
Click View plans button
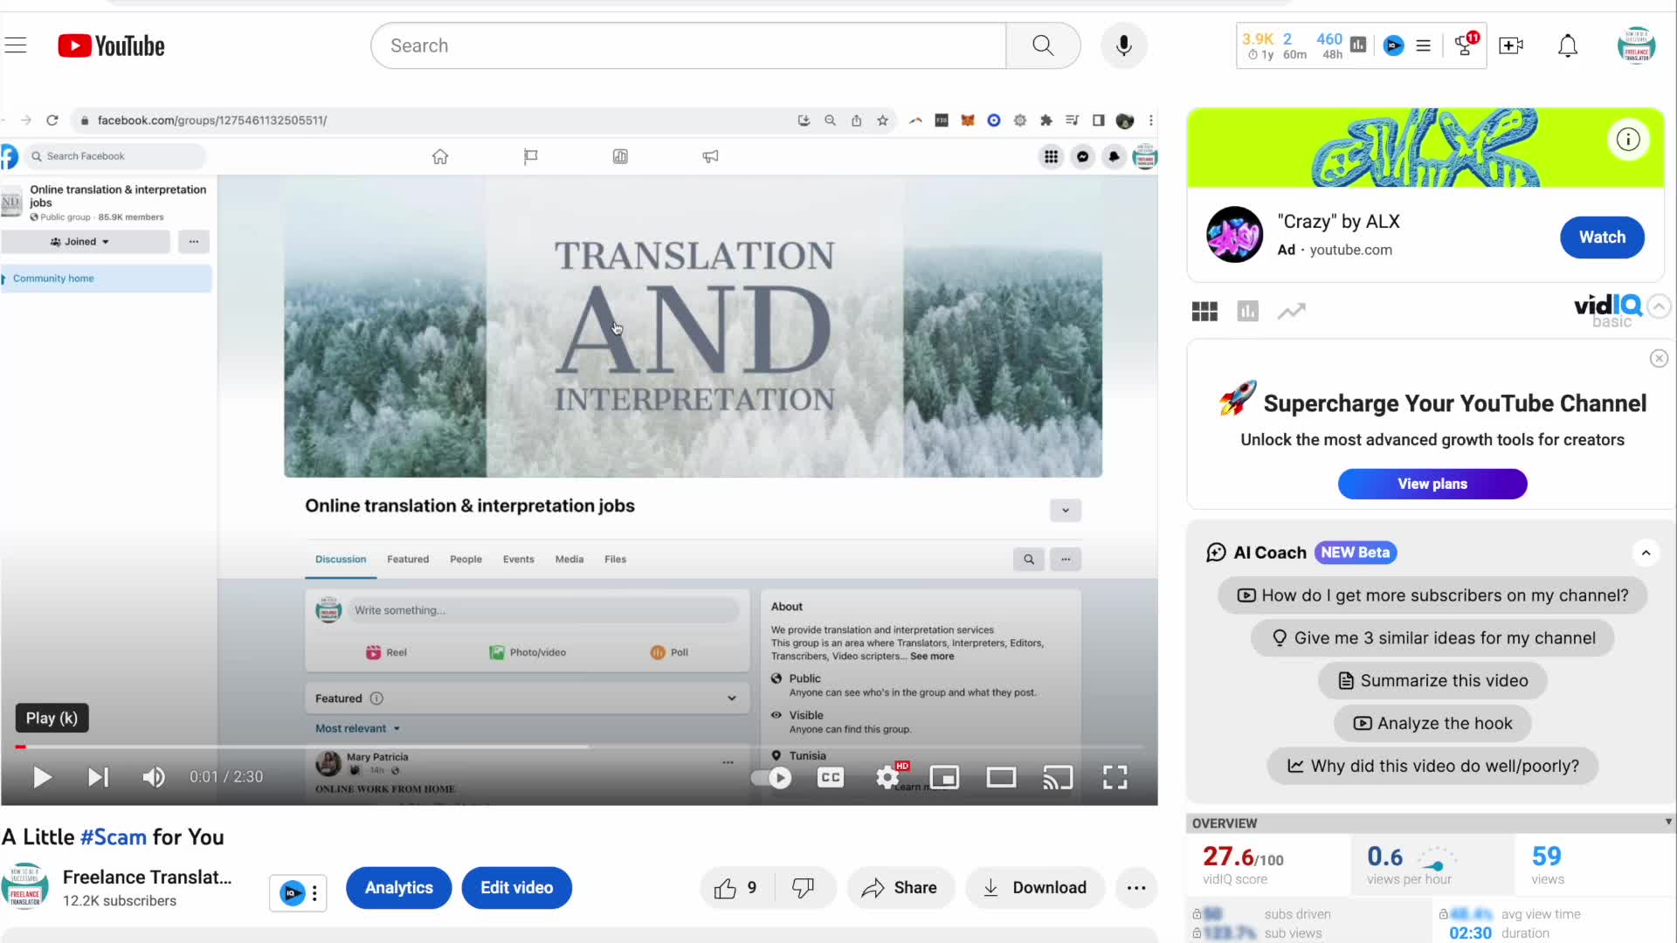click(1432, 484)
